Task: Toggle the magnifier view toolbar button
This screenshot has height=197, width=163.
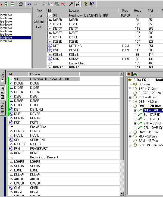Action: click(x=77, y=4)
